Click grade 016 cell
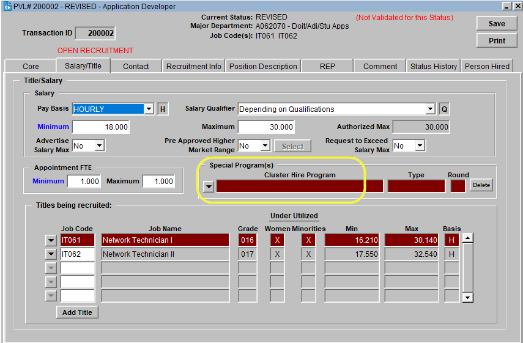Image resolution: width=523 pixels, height=343 pixels. (x=248, y=240)
